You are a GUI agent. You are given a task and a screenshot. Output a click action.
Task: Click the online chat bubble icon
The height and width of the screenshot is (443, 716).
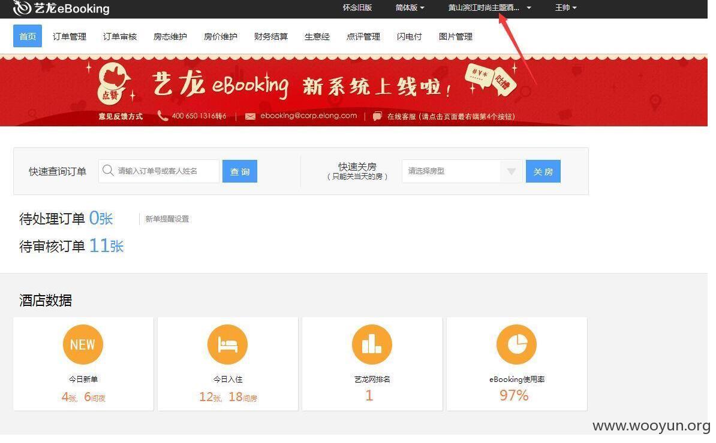coord(377,117)
